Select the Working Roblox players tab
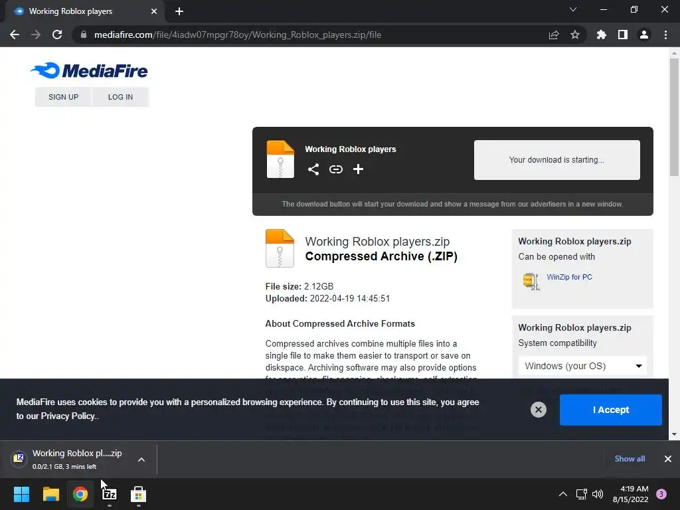The image size is (680, 510). tap(84, 11)
